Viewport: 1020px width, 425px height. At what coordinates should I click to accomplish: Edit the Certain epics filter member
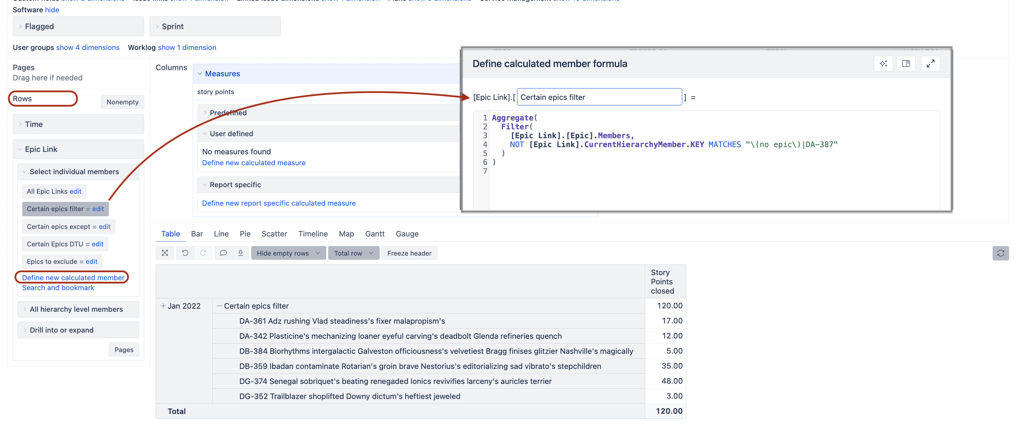tap(98, 208)
